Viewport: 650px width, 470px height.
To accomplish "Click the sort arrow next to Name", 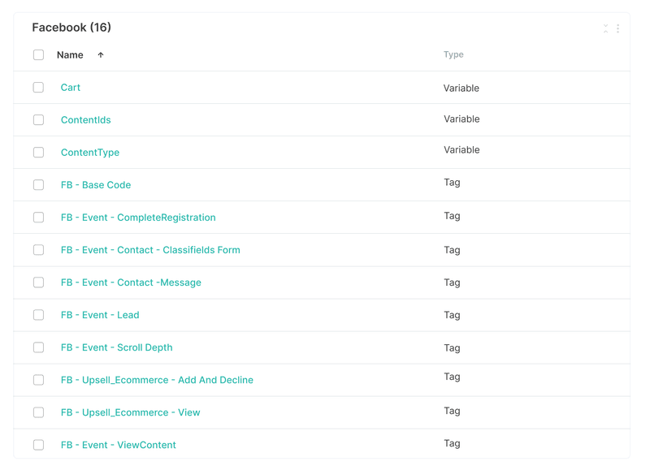I will pos(100,55).
